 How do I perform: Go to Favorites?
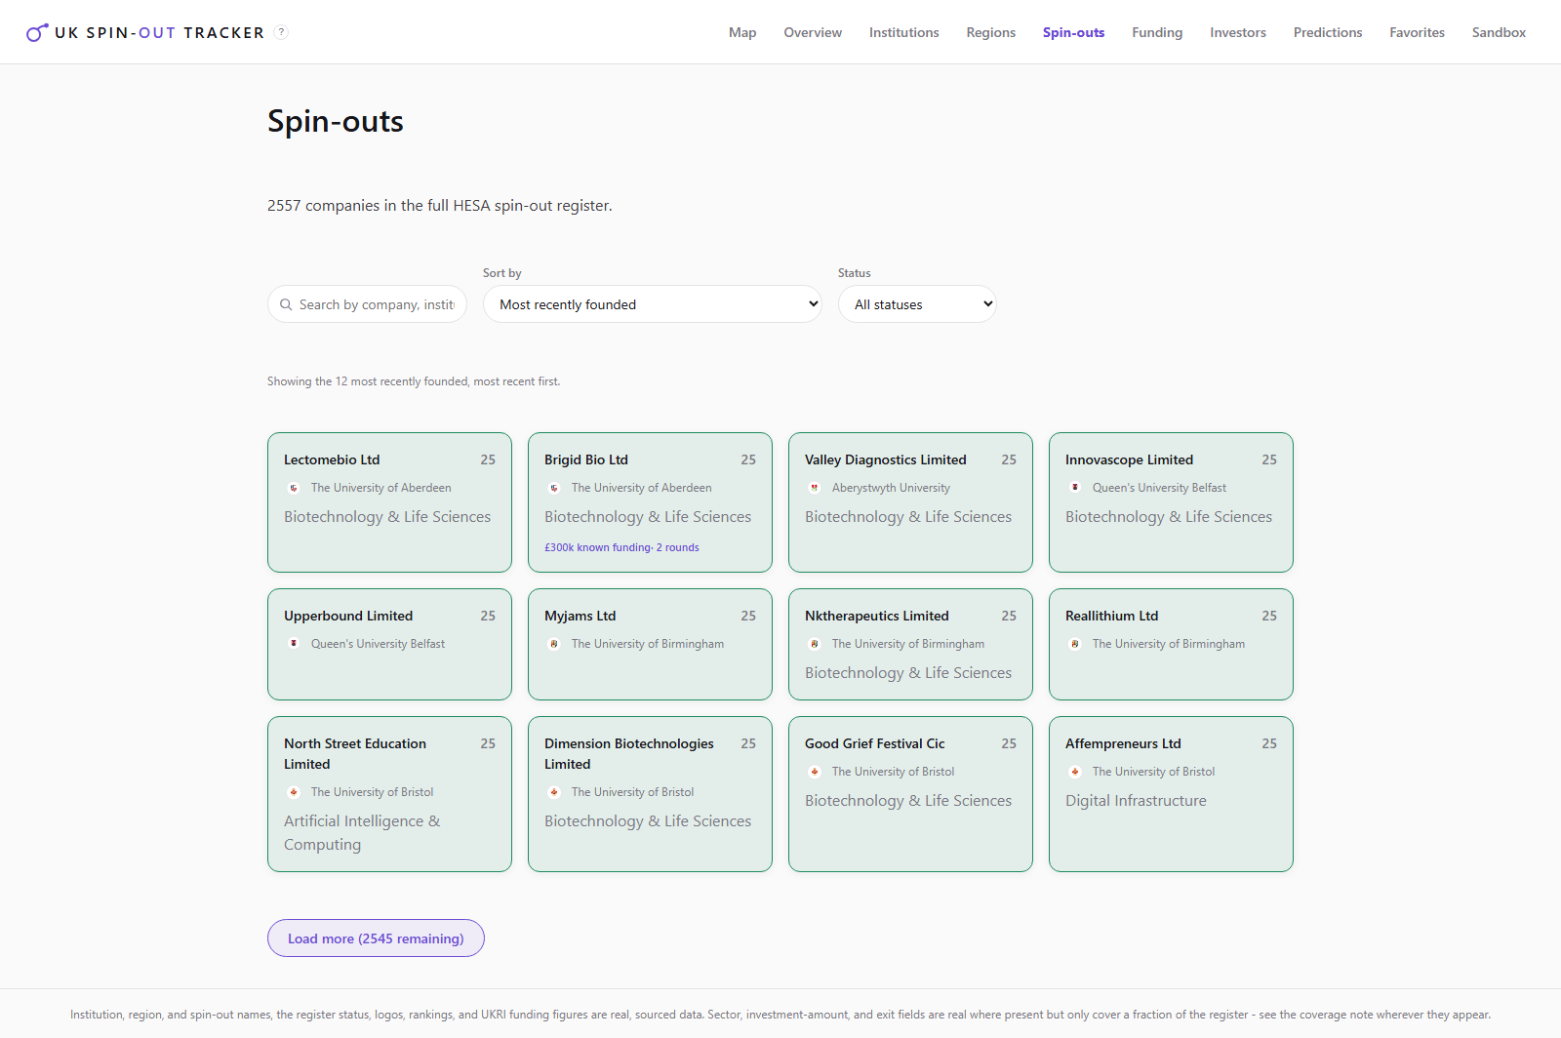coord(1418,32)
